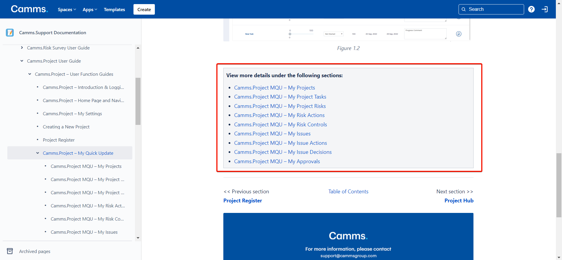Click sidebar scroll up arrow
The height and width of the screenshot is (260, 562).
[138, 48]
